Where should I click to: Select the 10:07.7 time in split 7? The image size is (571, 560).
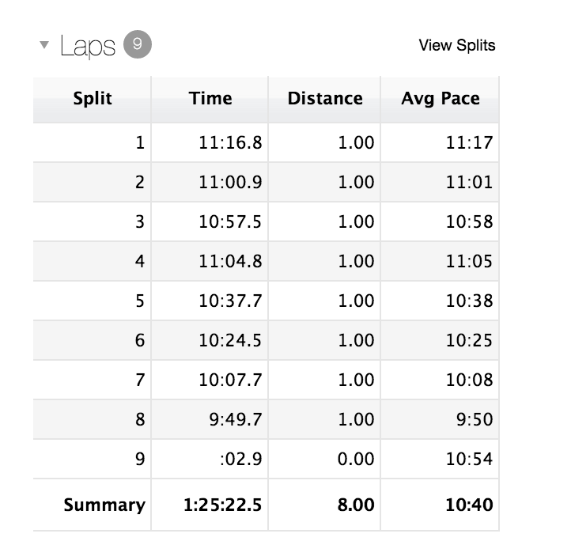(x=229, y=380)
